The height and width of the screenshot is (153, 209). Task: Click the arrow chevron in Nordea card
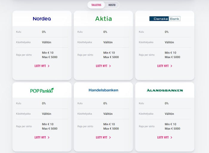[x=48, y=66]
